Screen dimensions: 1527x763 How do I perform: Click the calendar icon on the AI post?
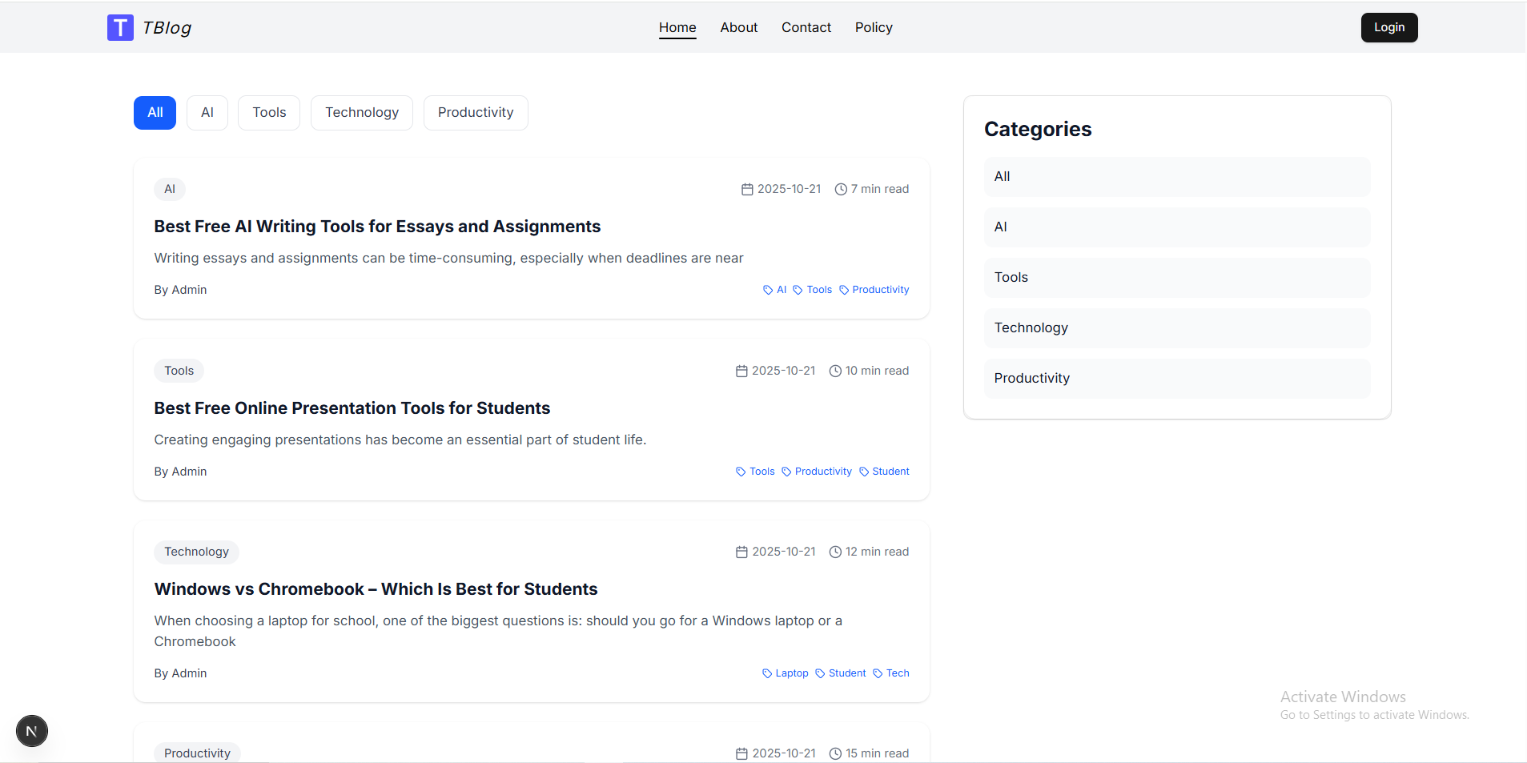(x=745, y=189)
